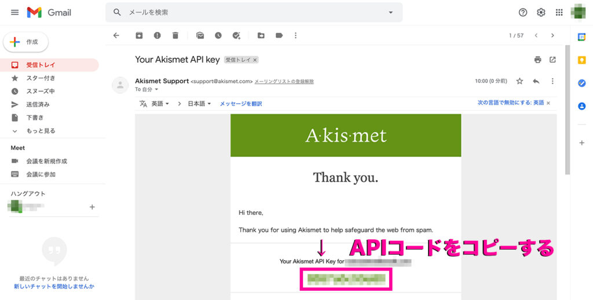Click the Gmail logo
Viewport: 593px width, 300px height.
pos(49,13)
